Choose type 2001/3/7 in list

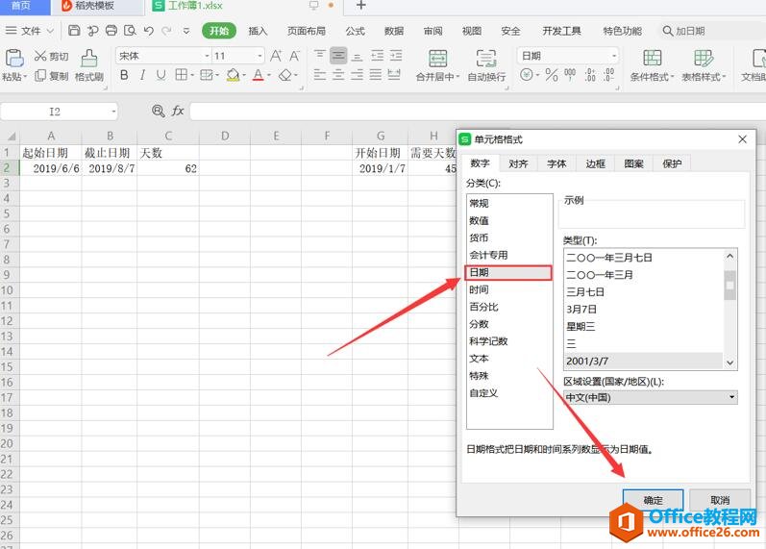(643, 361)
